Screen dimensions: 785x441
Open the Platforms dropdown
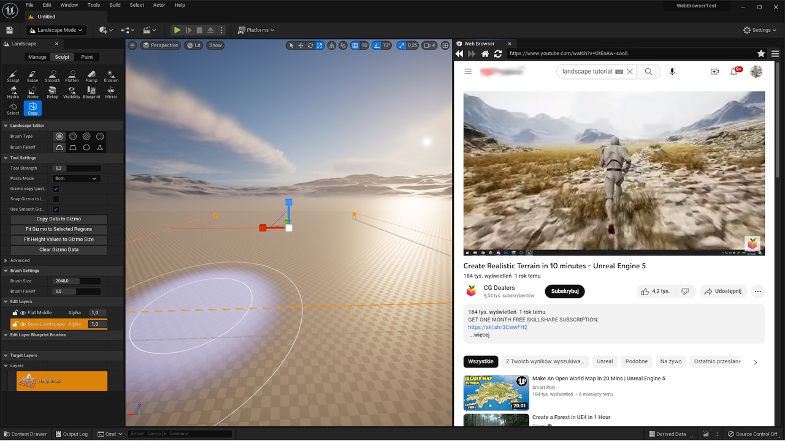point(256,30)
